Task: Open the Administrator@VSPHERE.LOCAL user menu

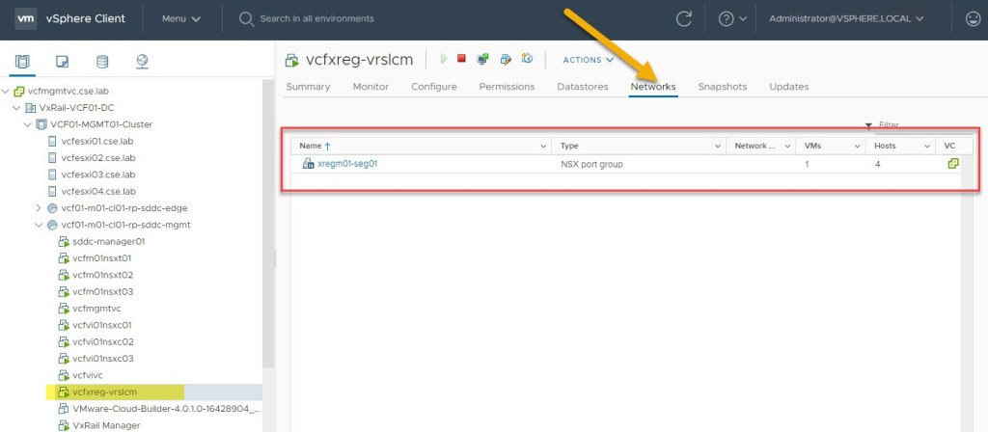Action: pyautogui.click(x=846, y=19)
